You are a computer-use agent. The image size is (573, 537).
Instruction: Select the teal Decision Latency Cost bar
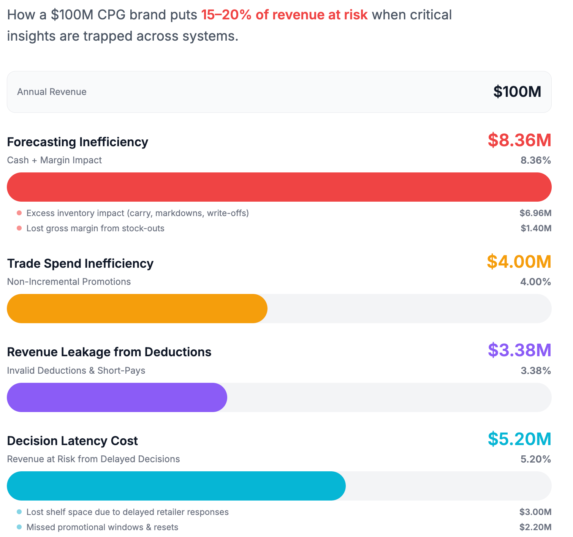click(176, 486)
